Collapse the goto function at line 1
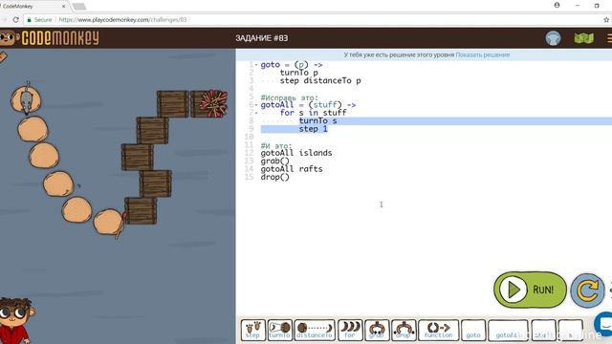Viewport: 612px width, 344px height. (256, 65)
